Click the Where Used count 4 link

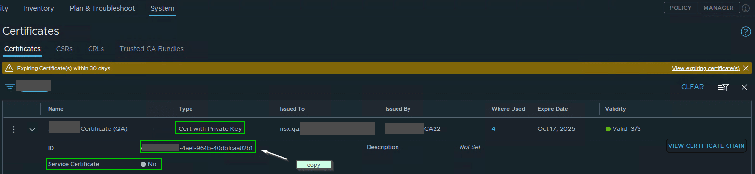pyautogui.click(x=493, y=129)
